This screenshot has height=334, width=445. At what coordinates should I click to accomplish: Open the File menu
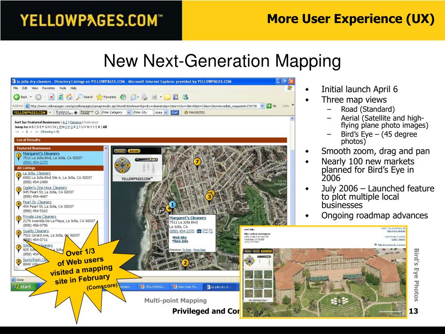point(16,88)
